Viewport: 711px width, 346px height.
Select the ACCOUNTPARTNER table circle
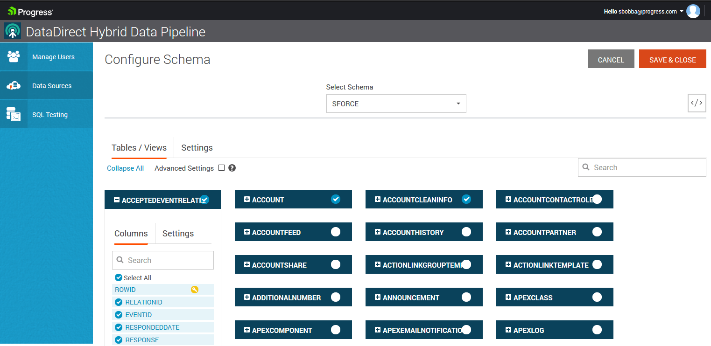click(597, 232)
